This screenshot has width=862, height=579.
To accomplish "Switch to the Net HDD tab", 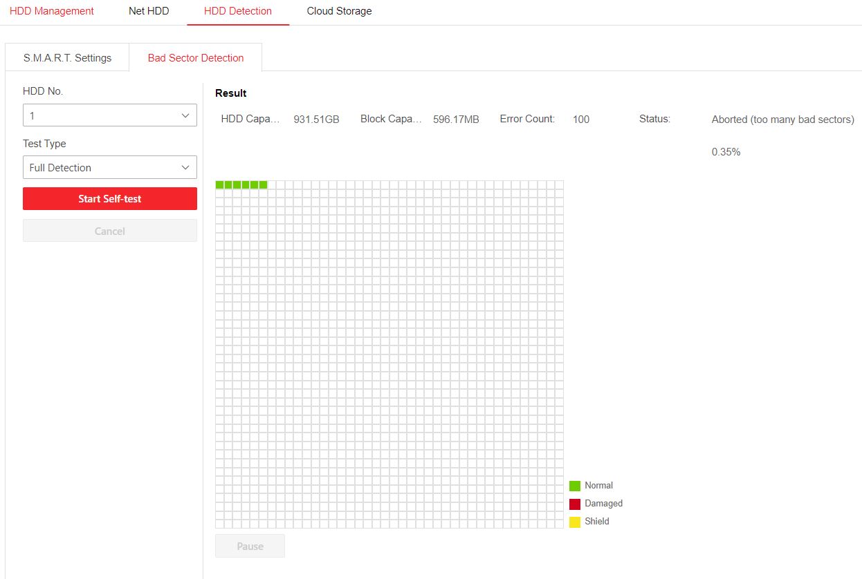I will click(149, 11).
